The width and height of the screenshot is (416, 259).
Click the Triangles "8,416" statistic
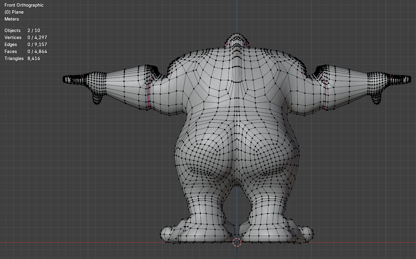(x=34, y=58)
